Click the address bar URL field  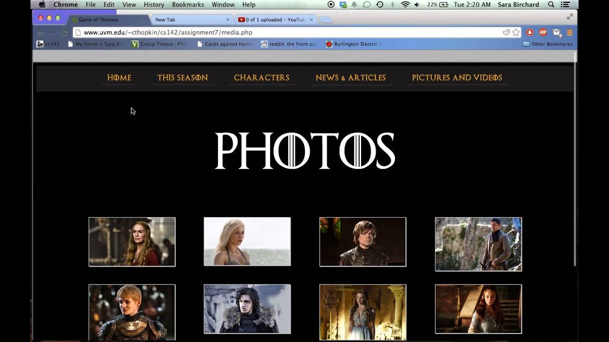point(285,32)
